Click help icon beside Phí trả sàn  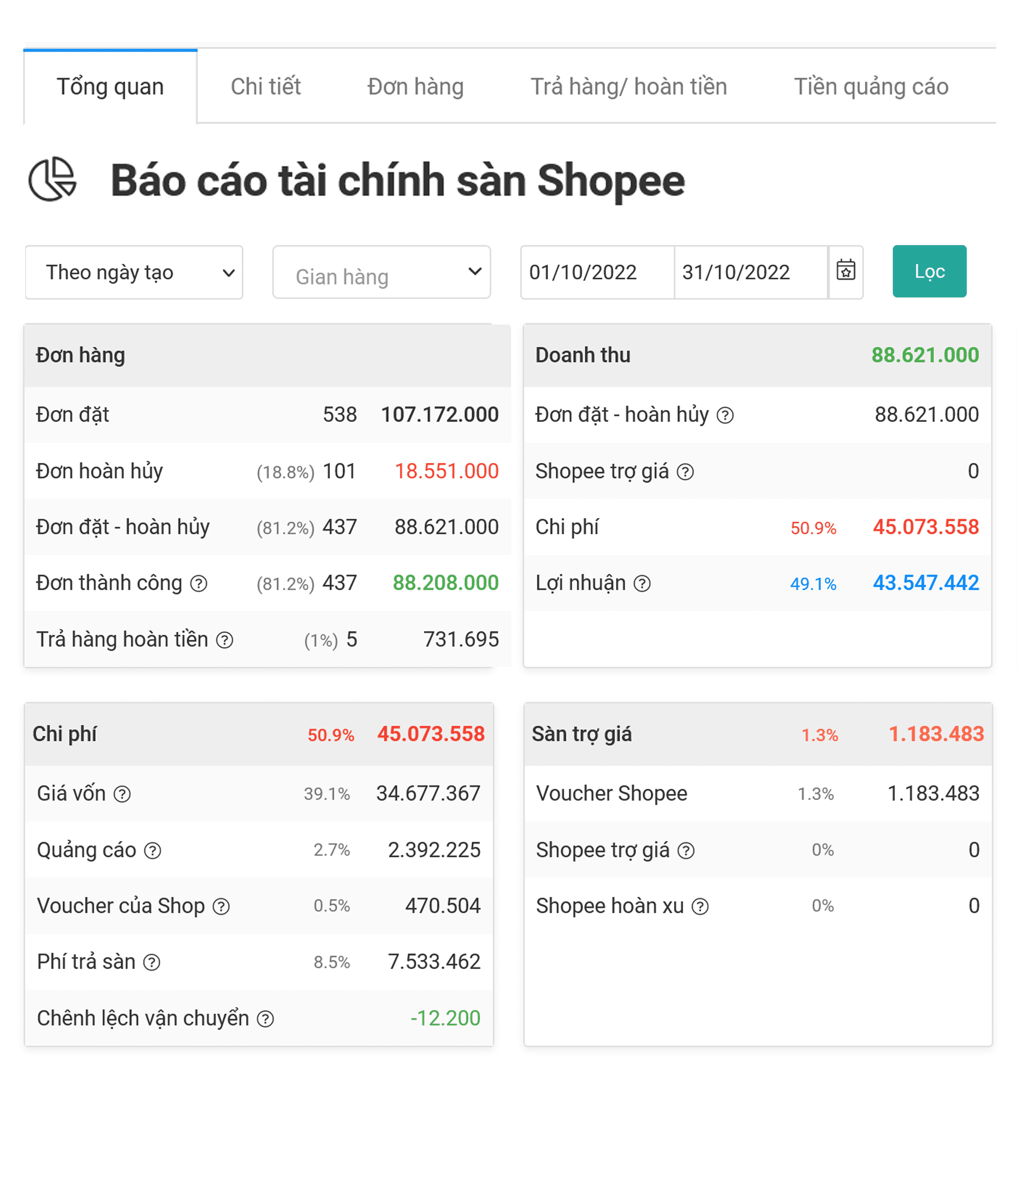point(152,963)
